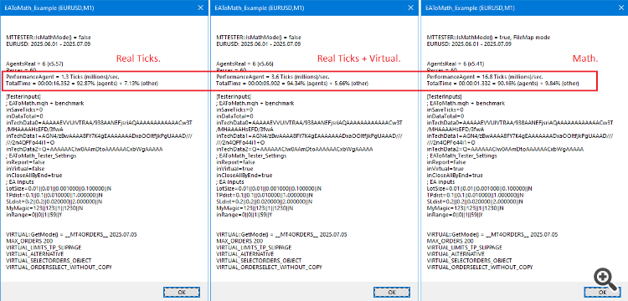
Task: Close the dialog showing AgentsReal x5.41
Action: click(x=620, y=8)
